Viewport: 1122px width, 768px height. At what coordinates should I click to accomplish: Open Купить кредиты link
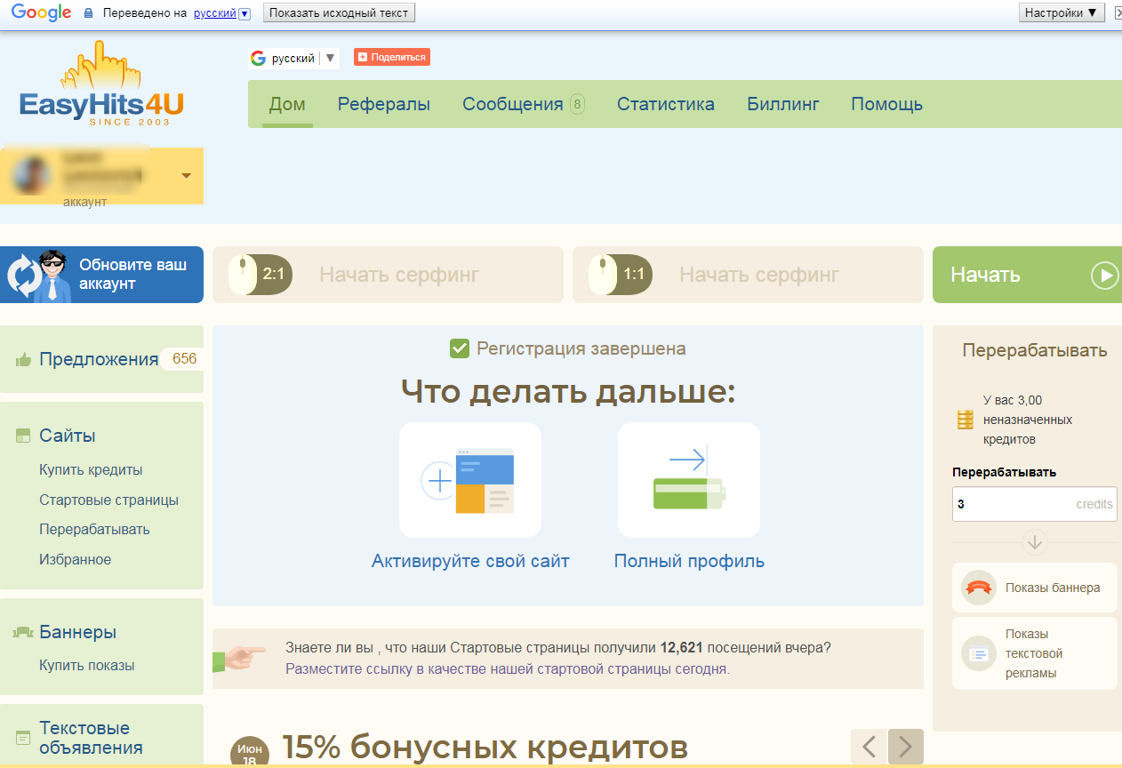(91, 469)
